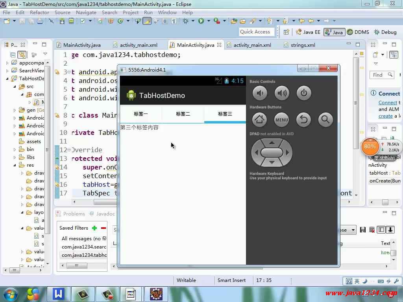The image size is (403, 302).
Task: Click the New file wizard icon
Action: tap(7, 21)
